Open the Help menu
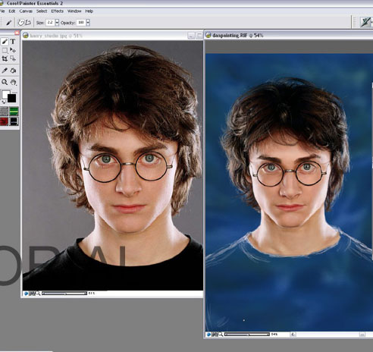 (89, 11)
